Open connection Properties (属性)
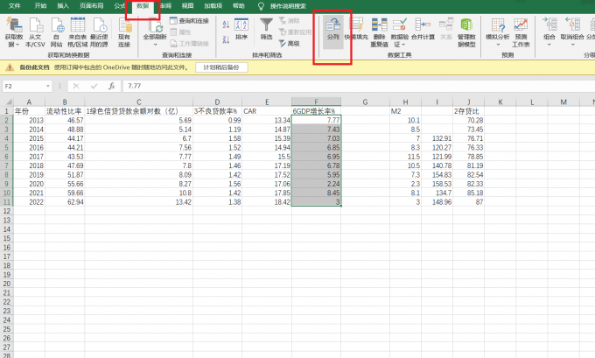The image size is (595, 358). (180, 32)
